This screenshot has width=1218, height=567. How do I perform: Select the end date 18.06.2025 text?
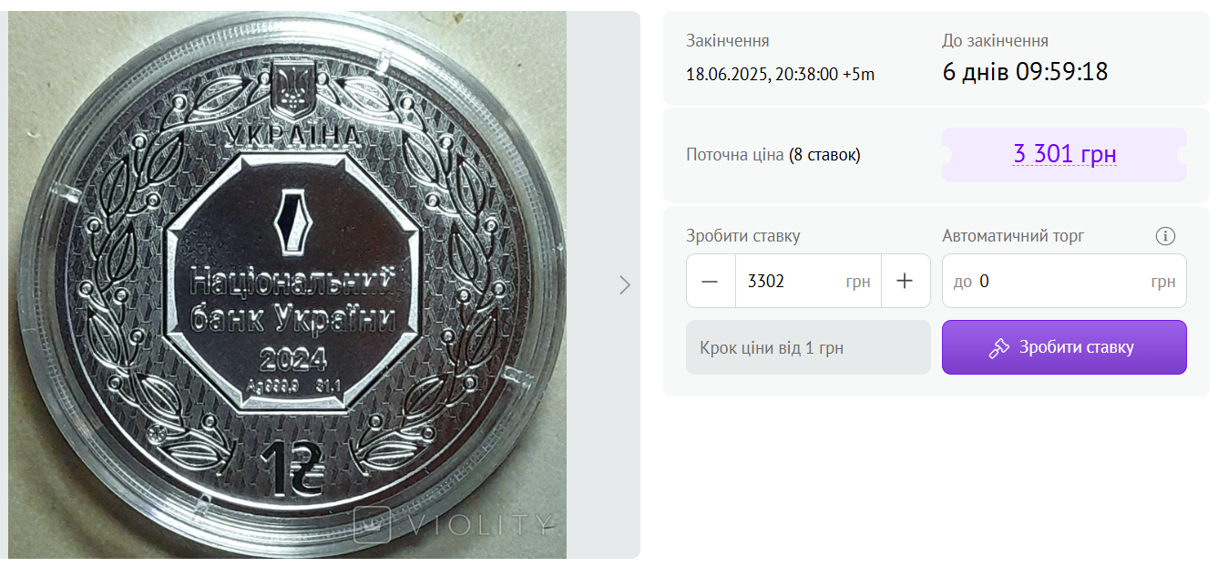726,74
